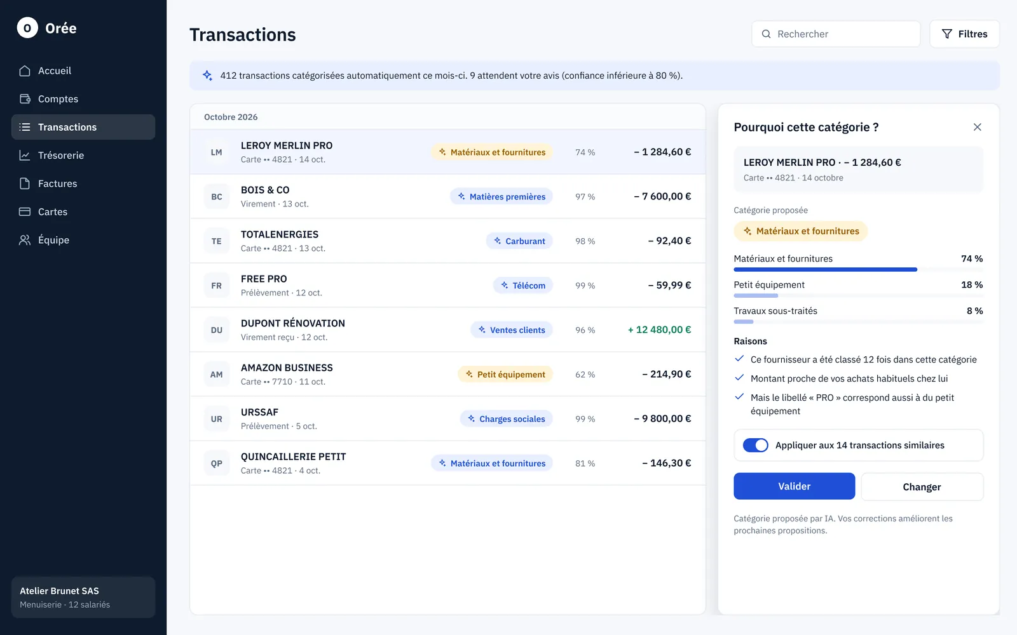The height and width of the screenshot is (635, 1017).
Task: Click the + 12 480,00 € amount
Action: 659,330
